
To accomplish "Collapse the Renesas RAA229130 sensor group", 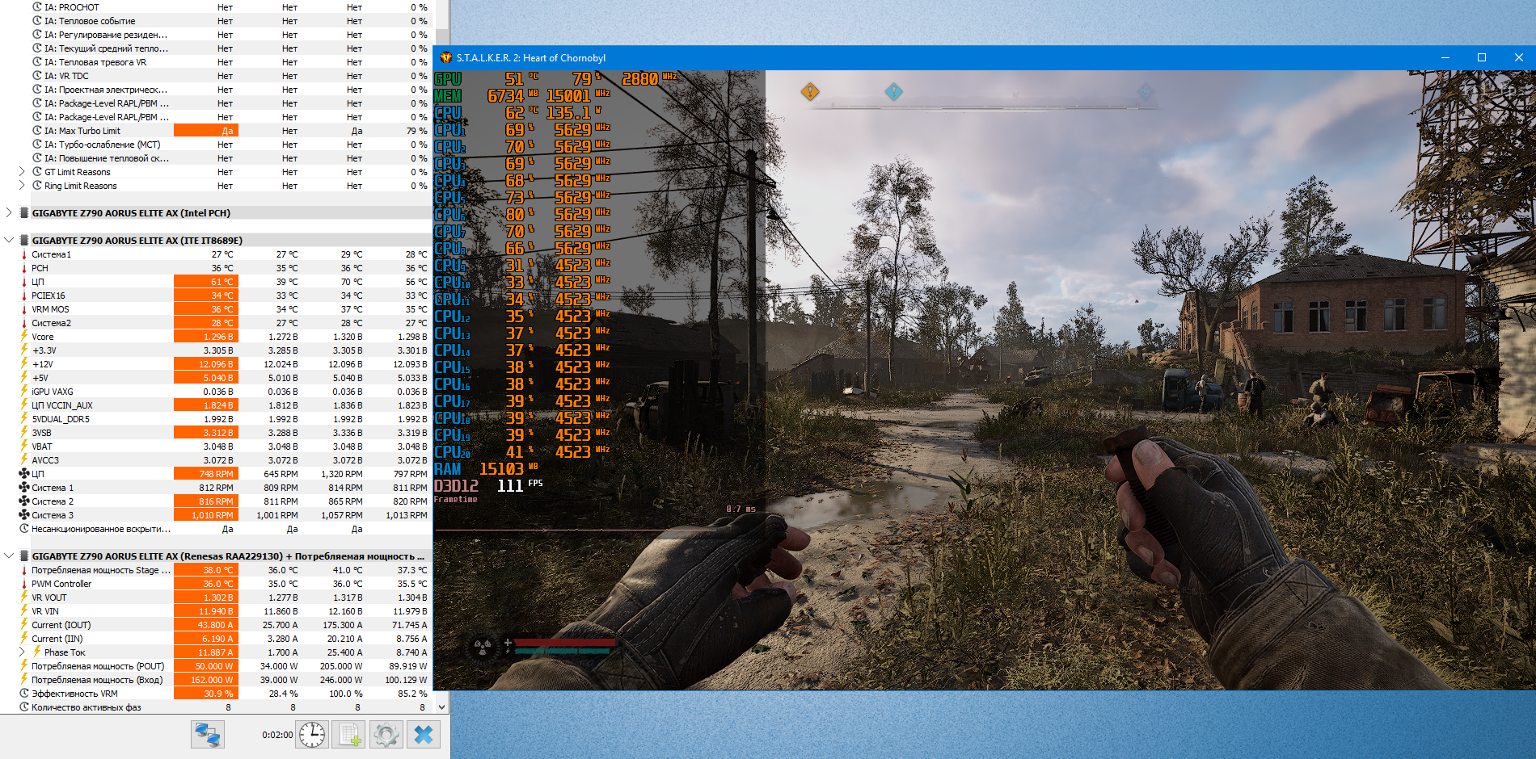I will (x=9, y=556).
